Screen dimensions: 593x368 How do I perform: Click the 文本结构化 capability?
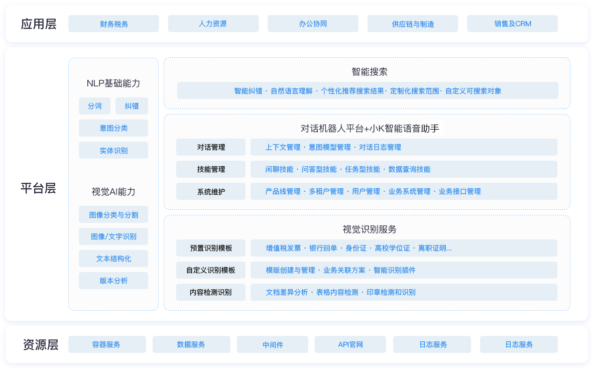point(113,259)
